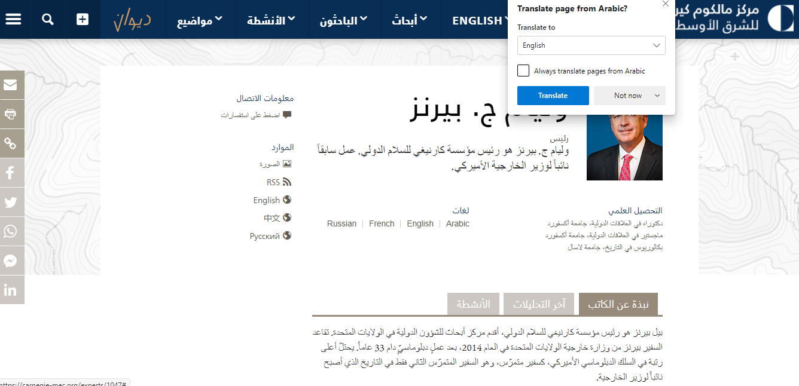Screen dimensions: 799x386
Task: Click the الموارد heading
Action: pos(282,147)
